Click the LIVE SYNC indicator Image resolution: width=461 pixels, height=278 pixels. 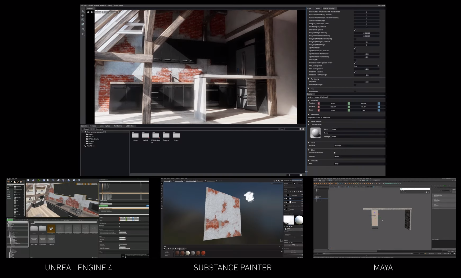click(x=382, y=6)
